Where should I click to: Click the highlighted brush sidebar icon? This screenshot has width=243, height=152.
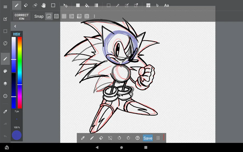click(5, 59)
